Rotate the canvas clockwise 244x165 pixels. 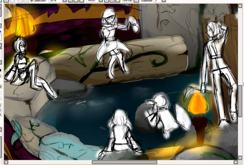pyautogui.click(x=112, y=1)
